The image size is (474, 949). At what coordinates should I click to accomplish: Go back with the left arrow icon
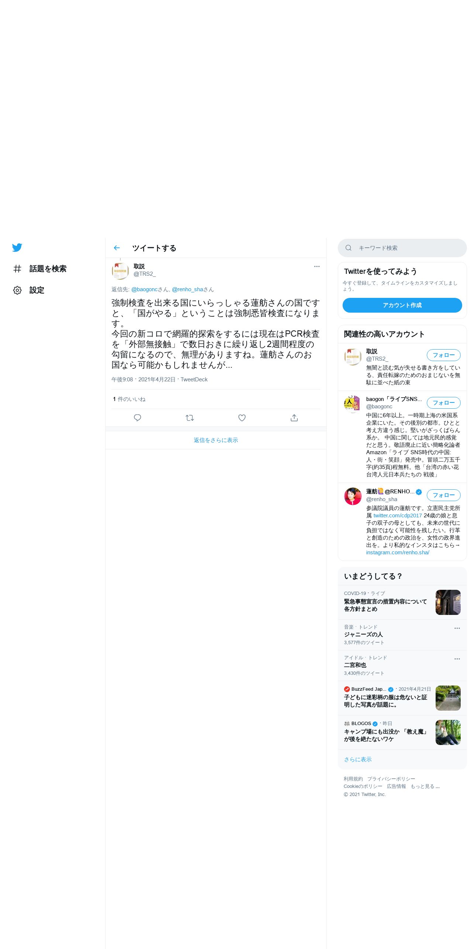[x=117, y=248]
